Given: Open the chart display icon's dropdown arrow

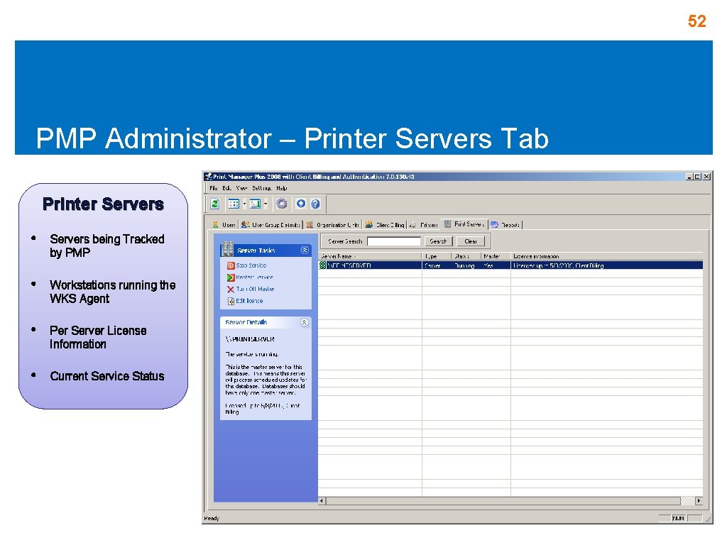Looking at the screenshot, I should [x=266, y=204].
